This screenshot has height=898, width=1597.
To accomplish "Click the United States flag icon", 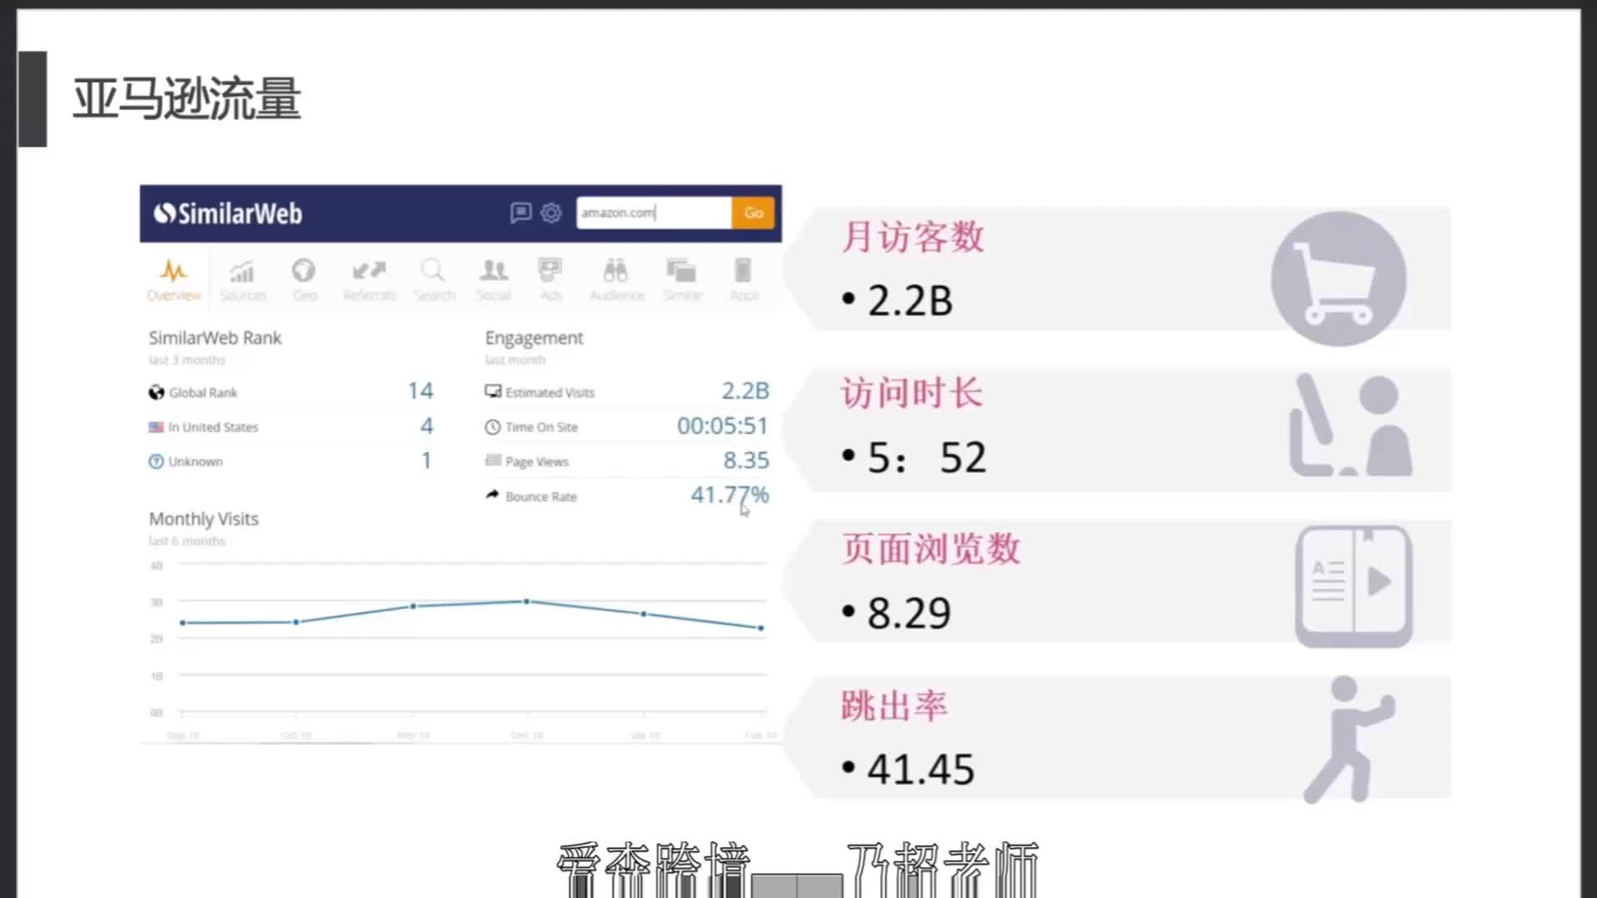I will point(156,427).
